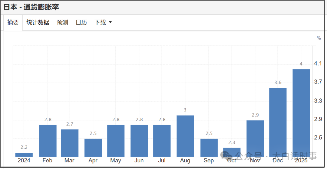Click the Feb bar labeled 2.8

click(48, 141)
